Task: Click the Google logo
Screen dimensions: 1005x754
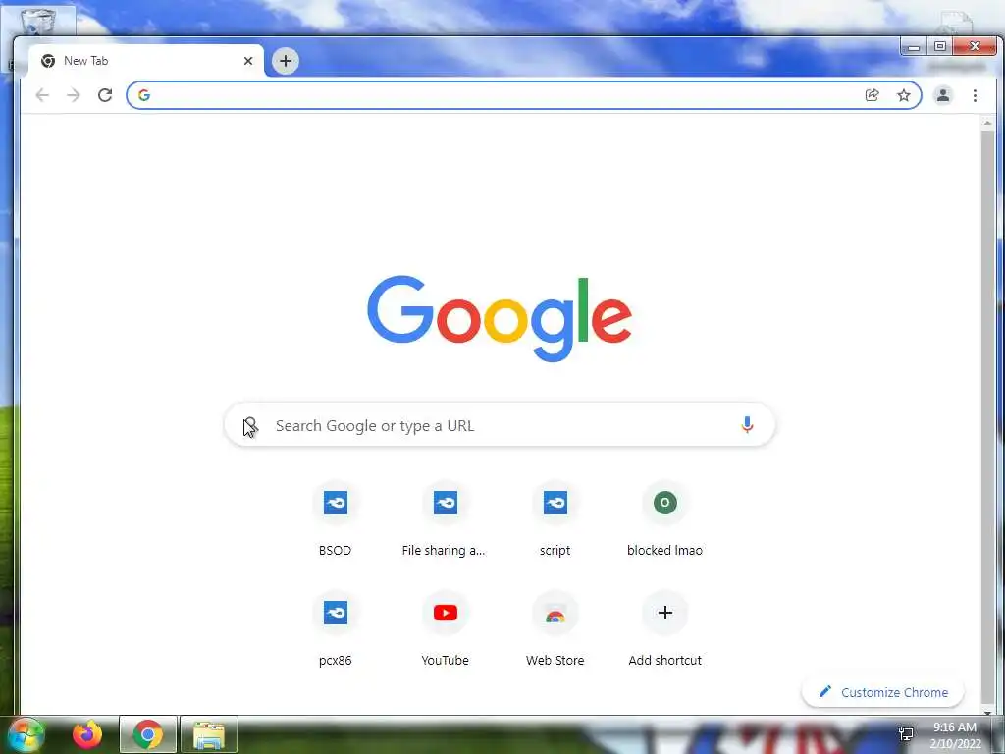Action: tap(500, 318)
